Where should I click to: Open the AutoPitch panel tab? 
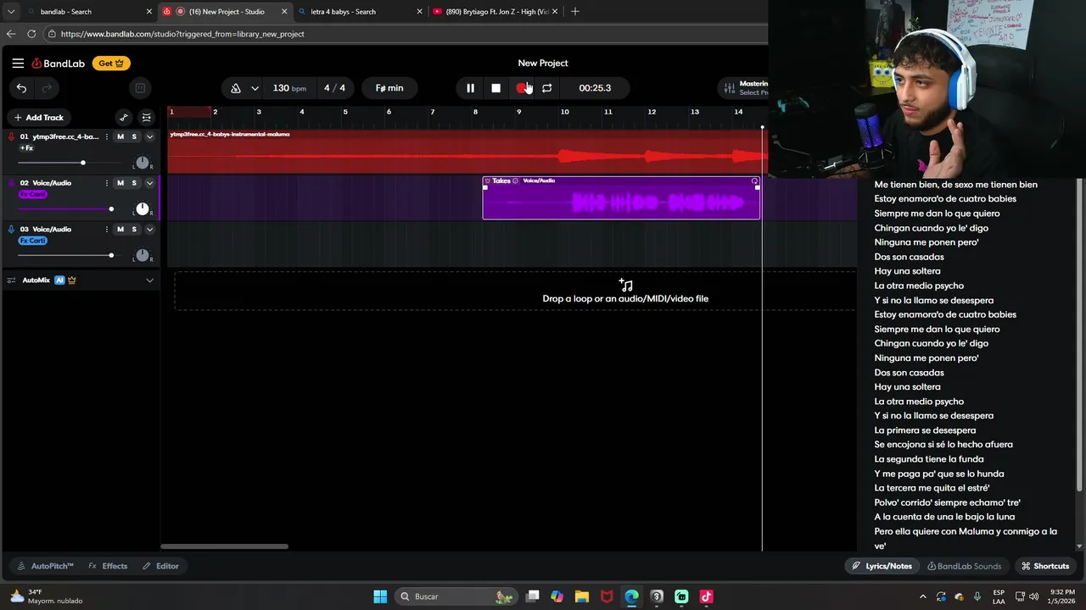(45, 566)
